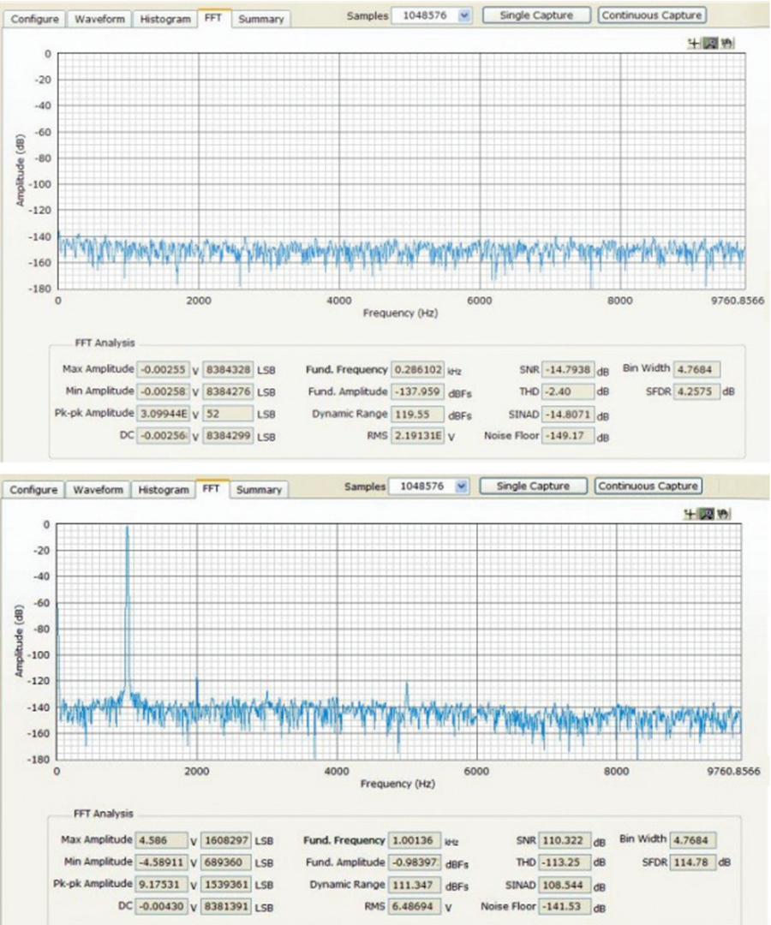Click Single Capture in the noise-floor panel
This screenshot has height=925, width=771.
(x=536, y=15)
